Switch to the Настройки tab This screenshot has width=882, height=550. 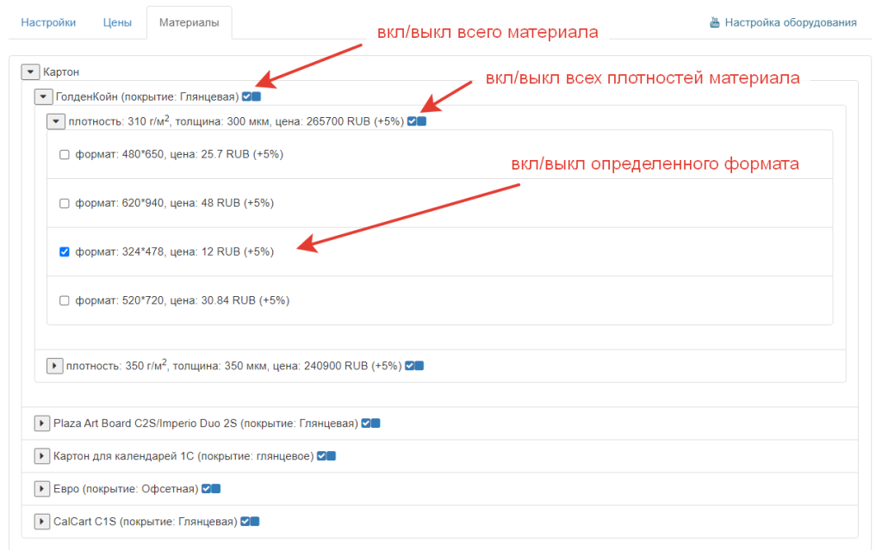[x=48, y=22]
